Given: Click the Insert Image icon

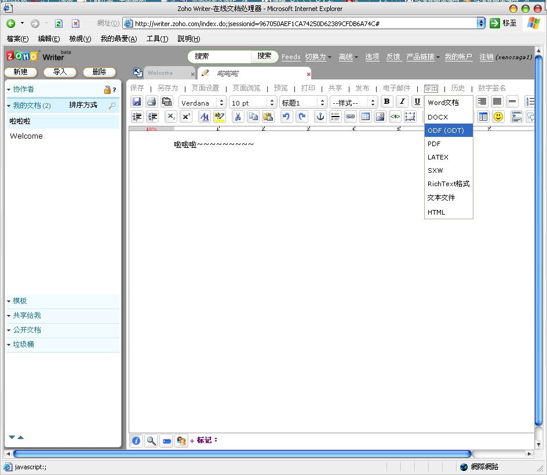Looking at the screenshot, I should (381, 116).
